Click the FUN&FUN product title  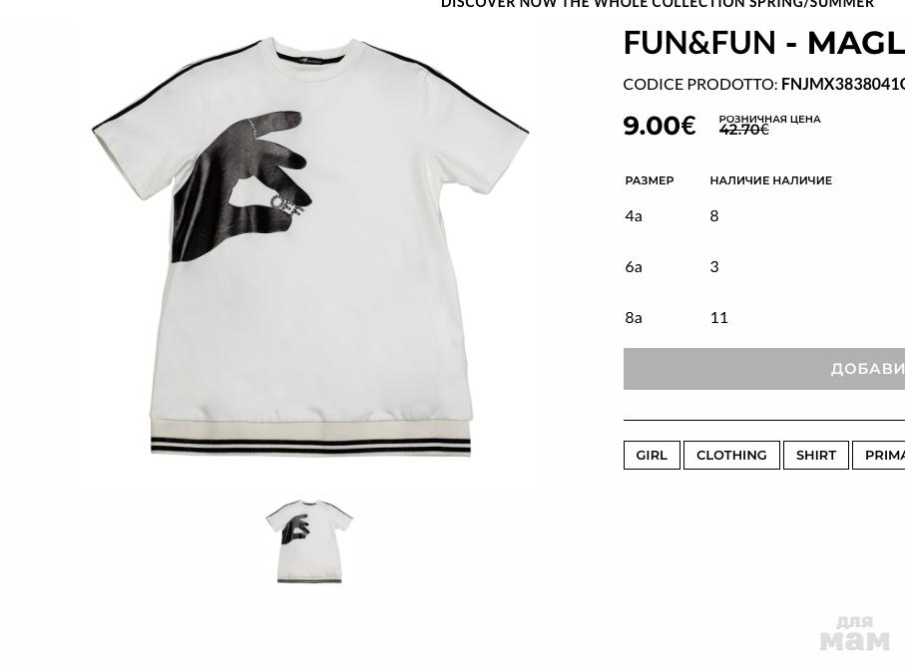[x=763, y=43]
